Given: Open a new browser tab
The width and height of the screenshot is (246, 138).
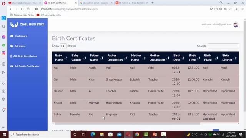Looking at the screenshot, I should pyautogui.click(x=152, y=3).
